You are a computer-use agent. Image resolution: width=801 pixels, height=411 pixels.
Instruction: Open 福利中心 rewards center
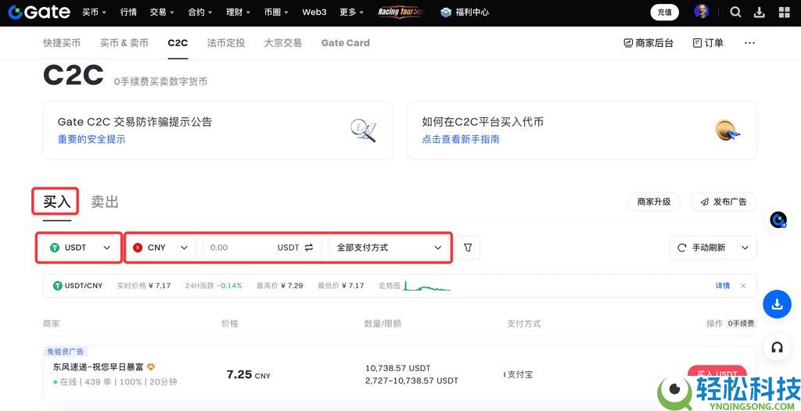pyautogui.click(x=465, y=13)
